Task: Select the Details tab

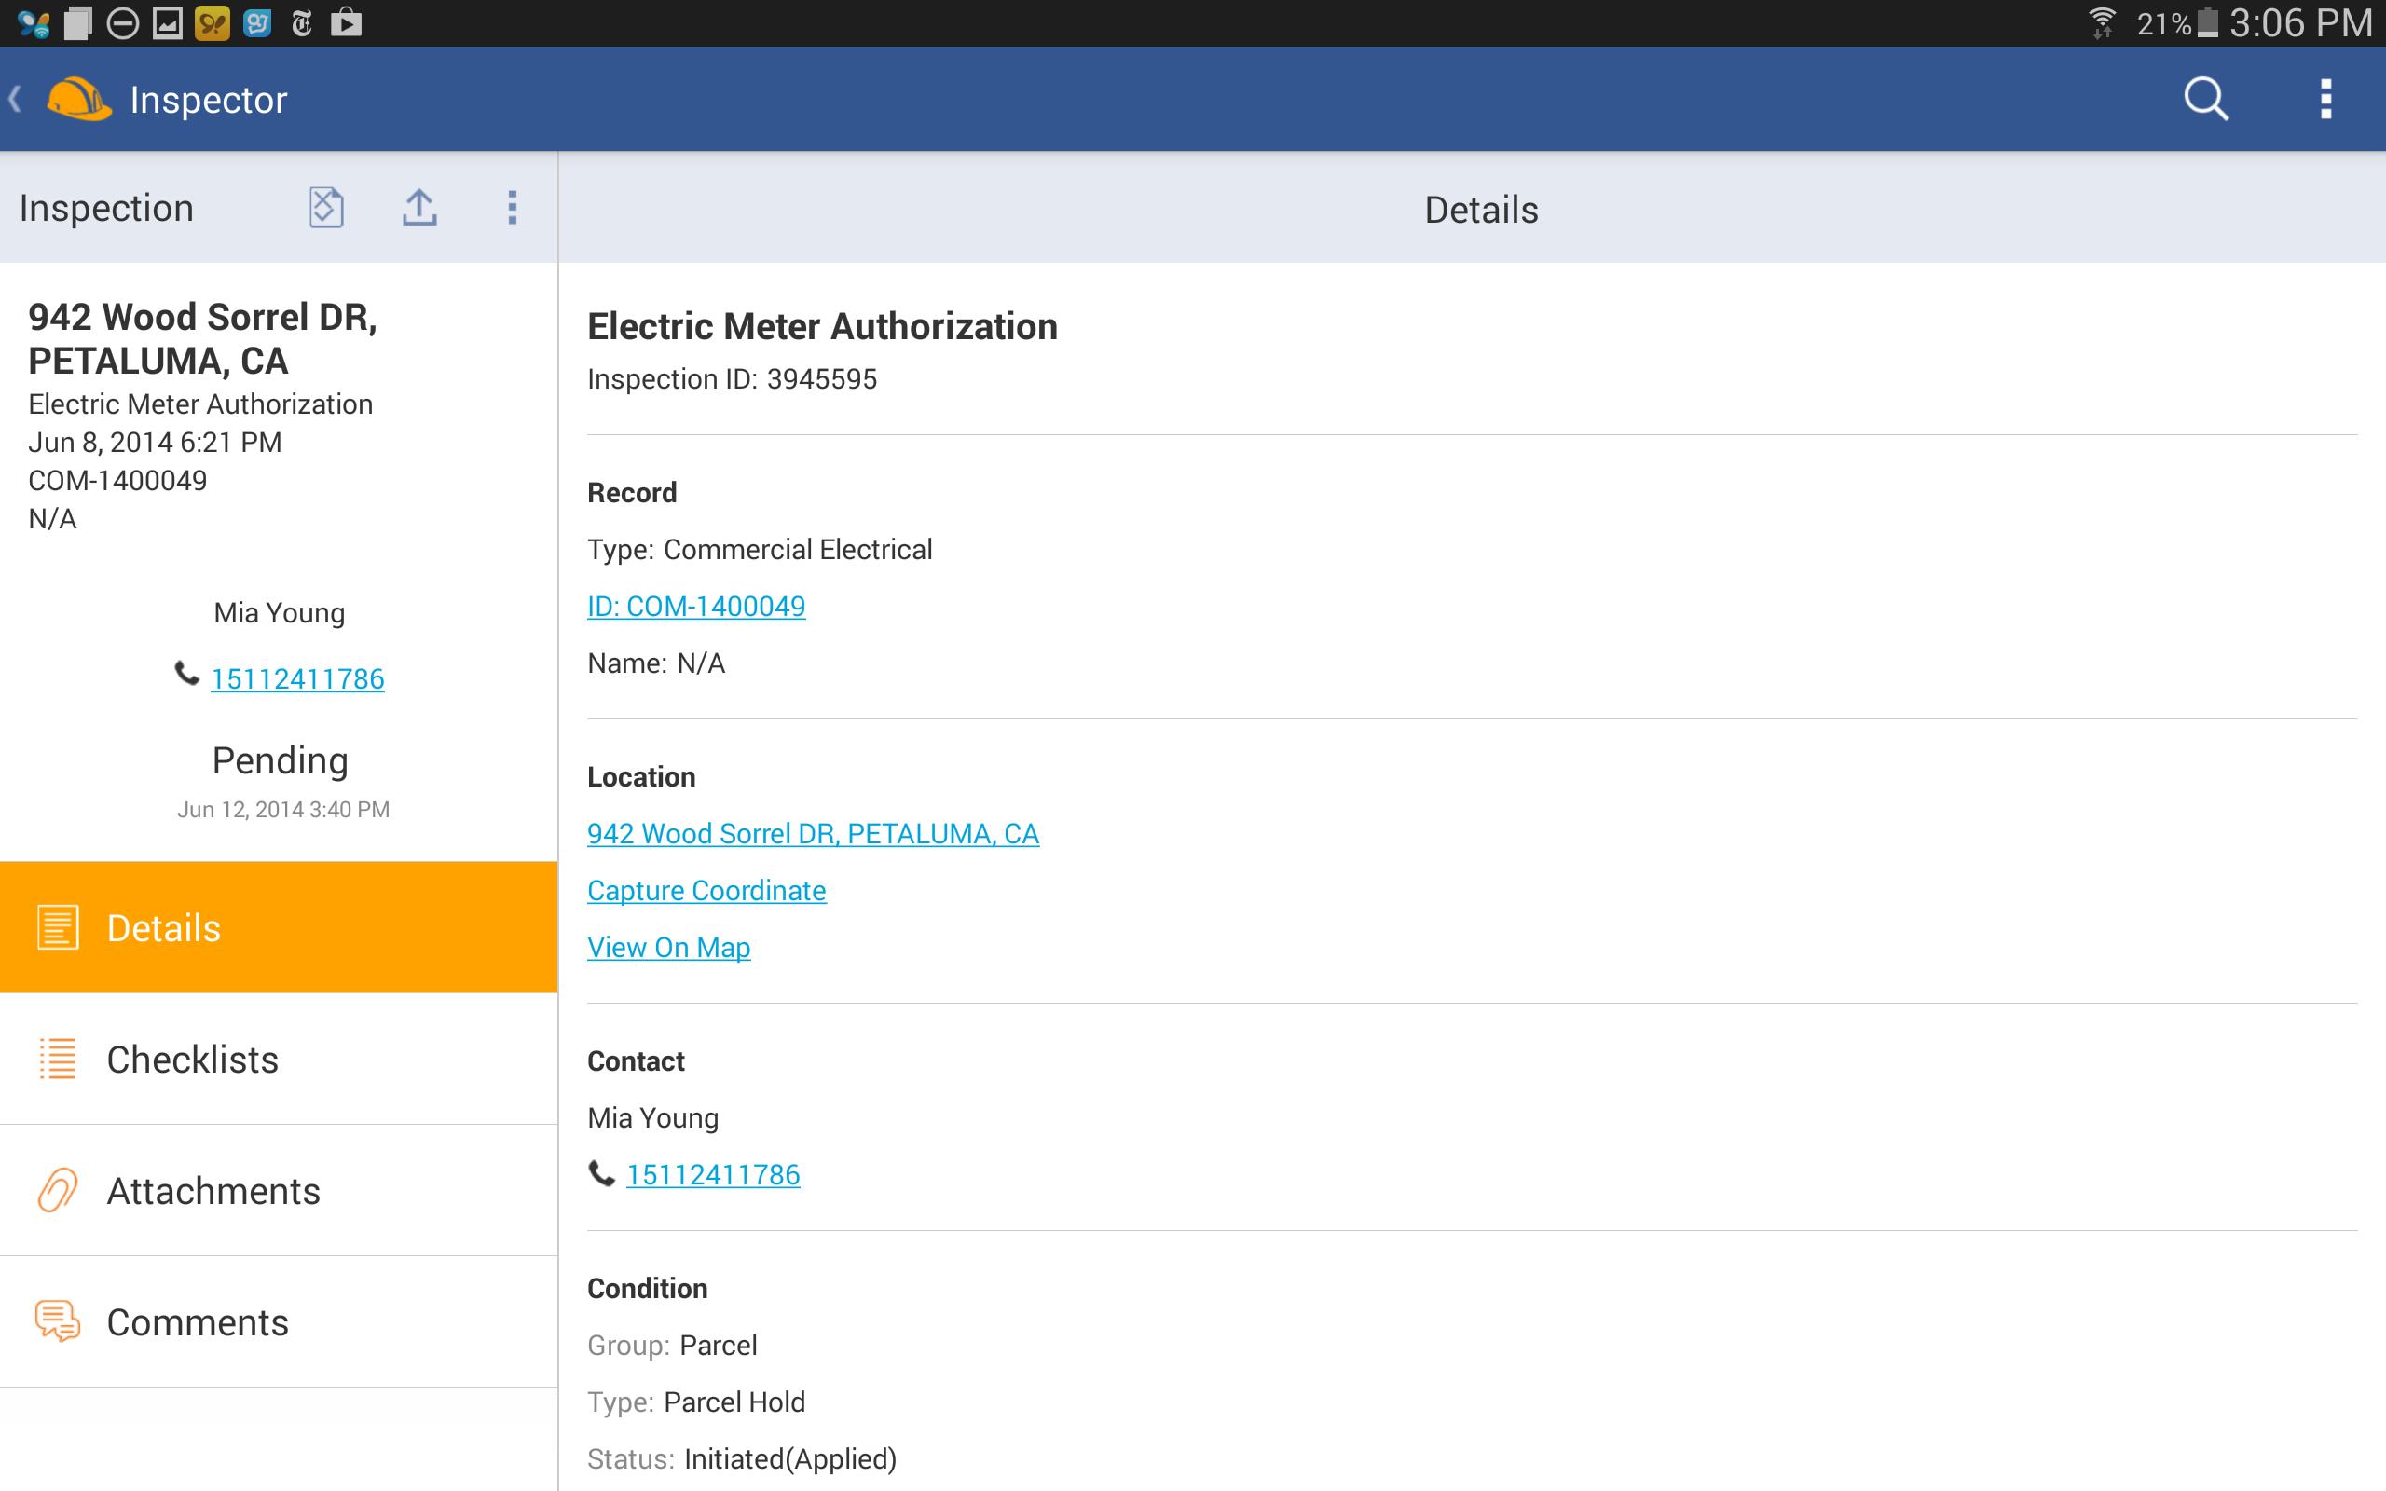Action: tap(279, 927)
